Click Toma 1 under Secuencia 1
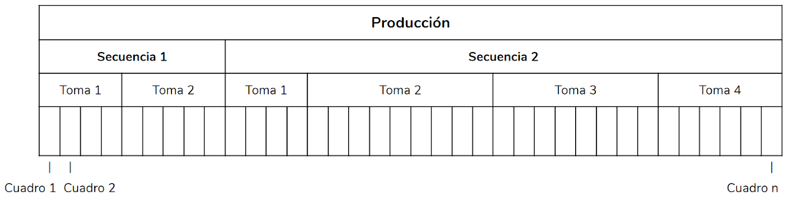 [80, 90]
